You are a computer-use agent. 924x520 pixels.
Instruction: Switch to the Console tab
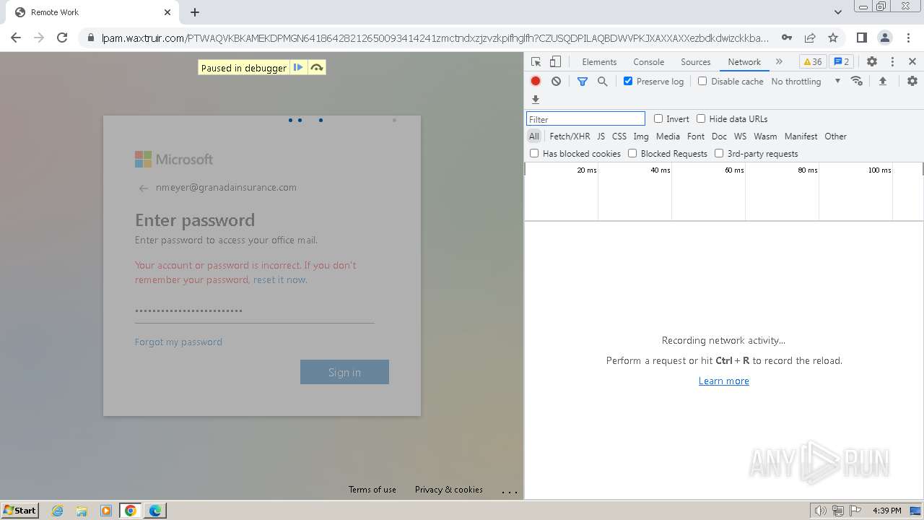pos(648,62)
